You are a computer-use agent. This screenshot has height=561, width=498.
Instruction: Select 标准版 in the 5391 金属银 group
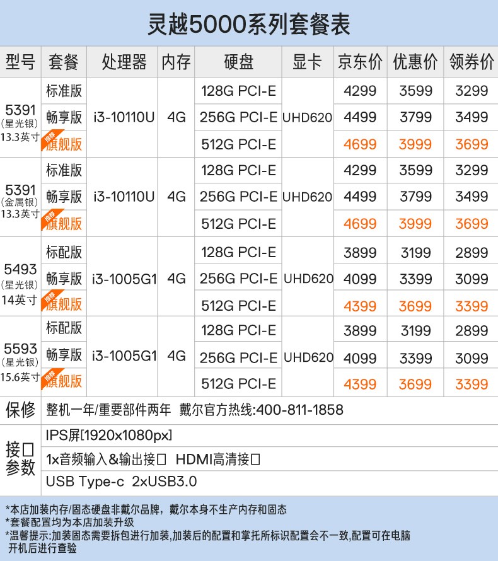point(64,170)
